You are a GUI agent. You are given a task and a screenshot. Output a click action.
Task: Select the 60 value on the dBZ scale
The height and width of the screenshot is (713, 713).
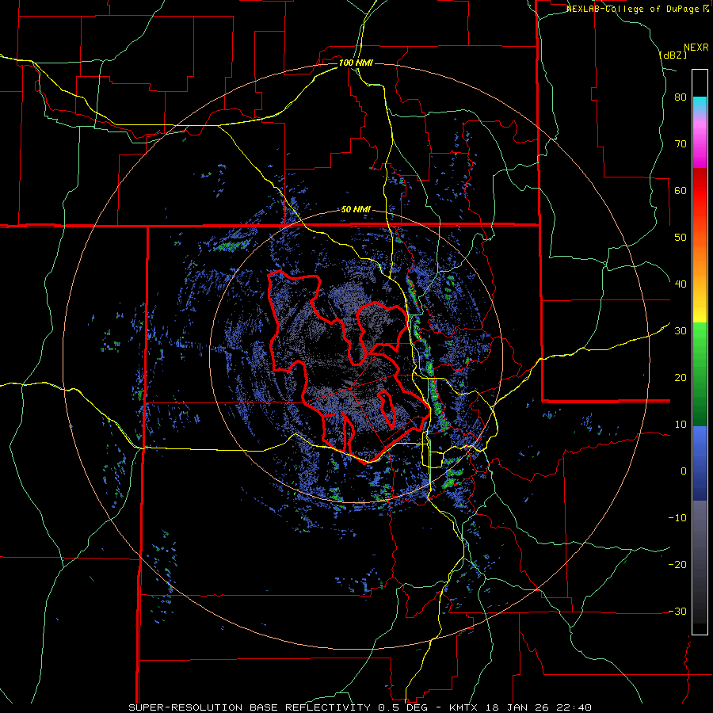(x=681, y=190)
